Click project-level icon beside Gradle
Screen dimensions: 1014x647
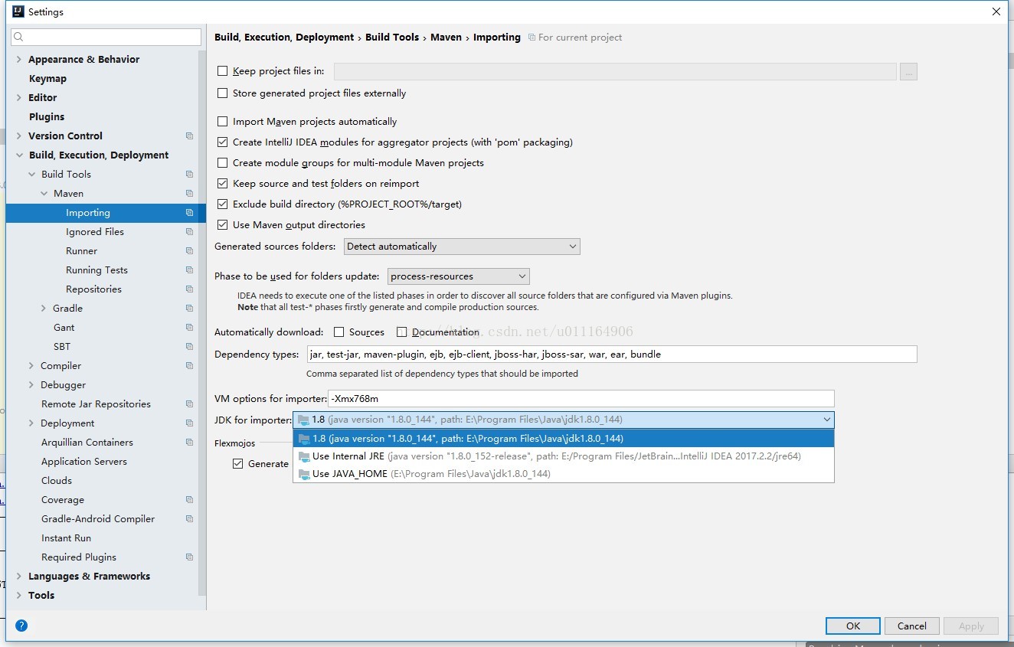tap(189, 309)
